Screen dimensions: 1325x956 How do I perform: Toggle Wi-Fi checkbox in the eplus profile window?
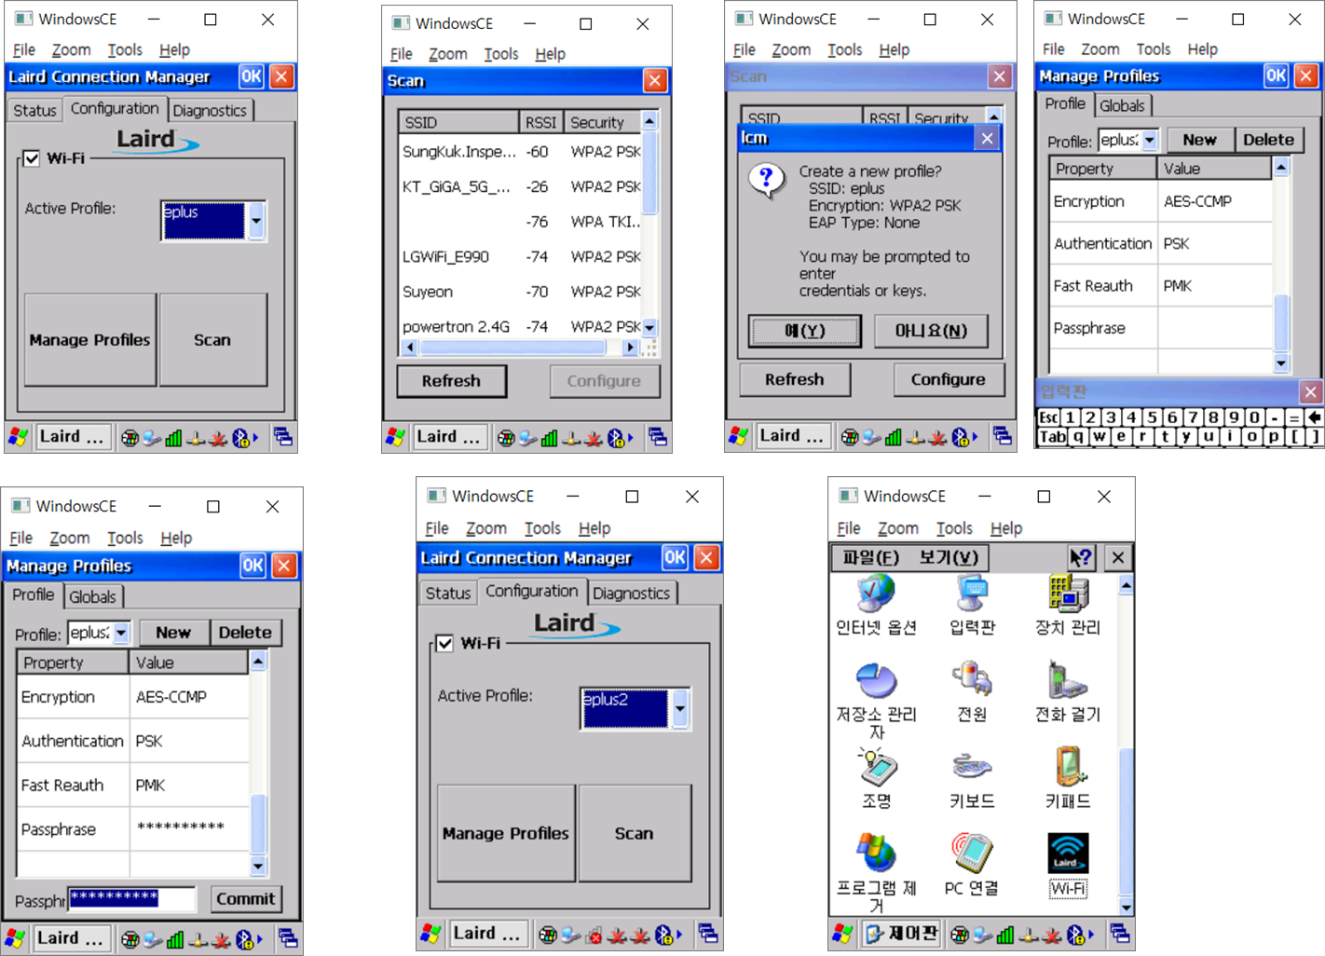click(x=32, y=158)
